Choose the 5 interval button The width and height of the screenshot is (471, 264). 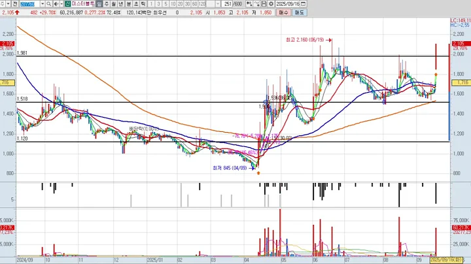click(166, 4)
